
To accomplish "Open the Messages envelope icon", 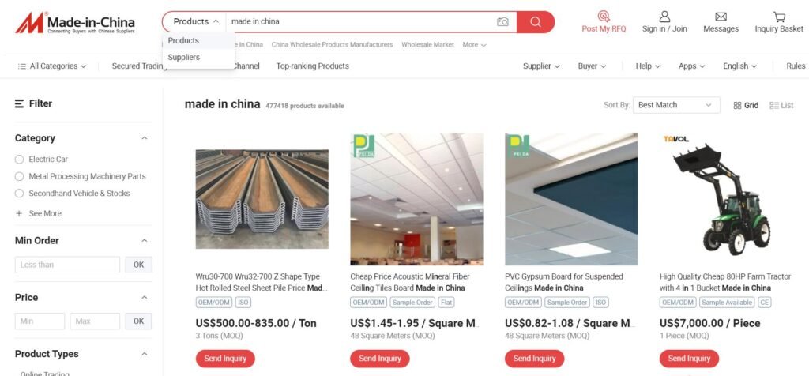I will tap(721, 17).
